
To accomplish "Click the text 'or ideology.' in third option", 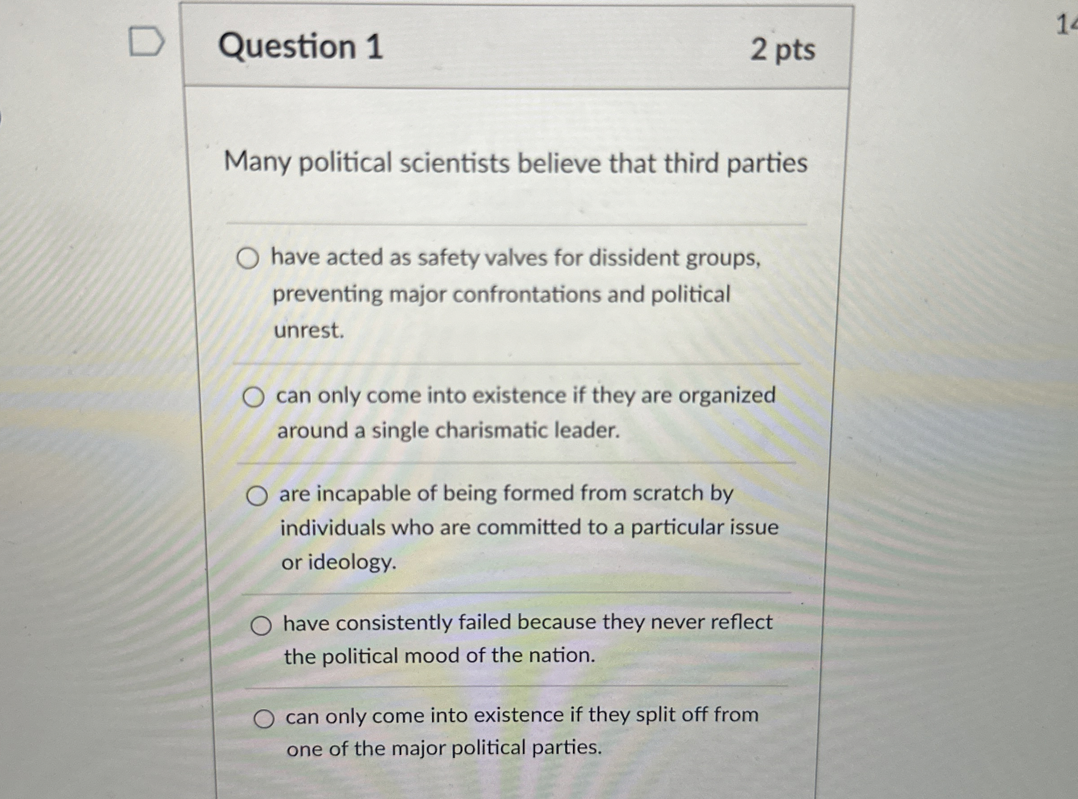I will [337, 563].
